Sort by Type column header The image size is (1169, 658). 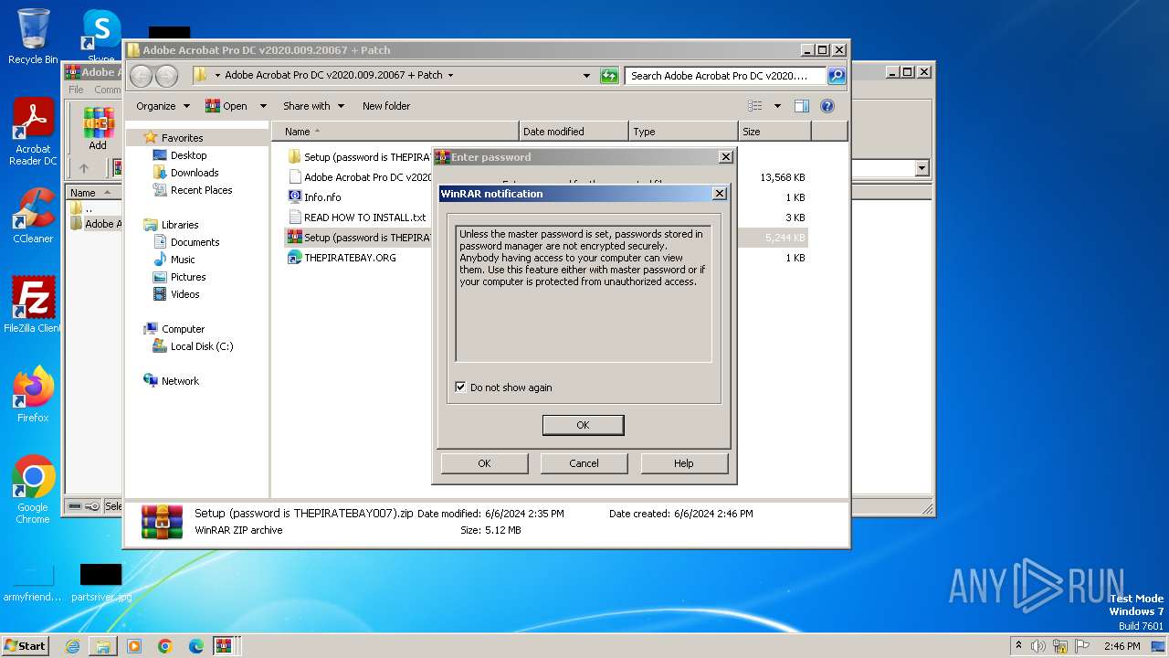(x=683, y=132)
